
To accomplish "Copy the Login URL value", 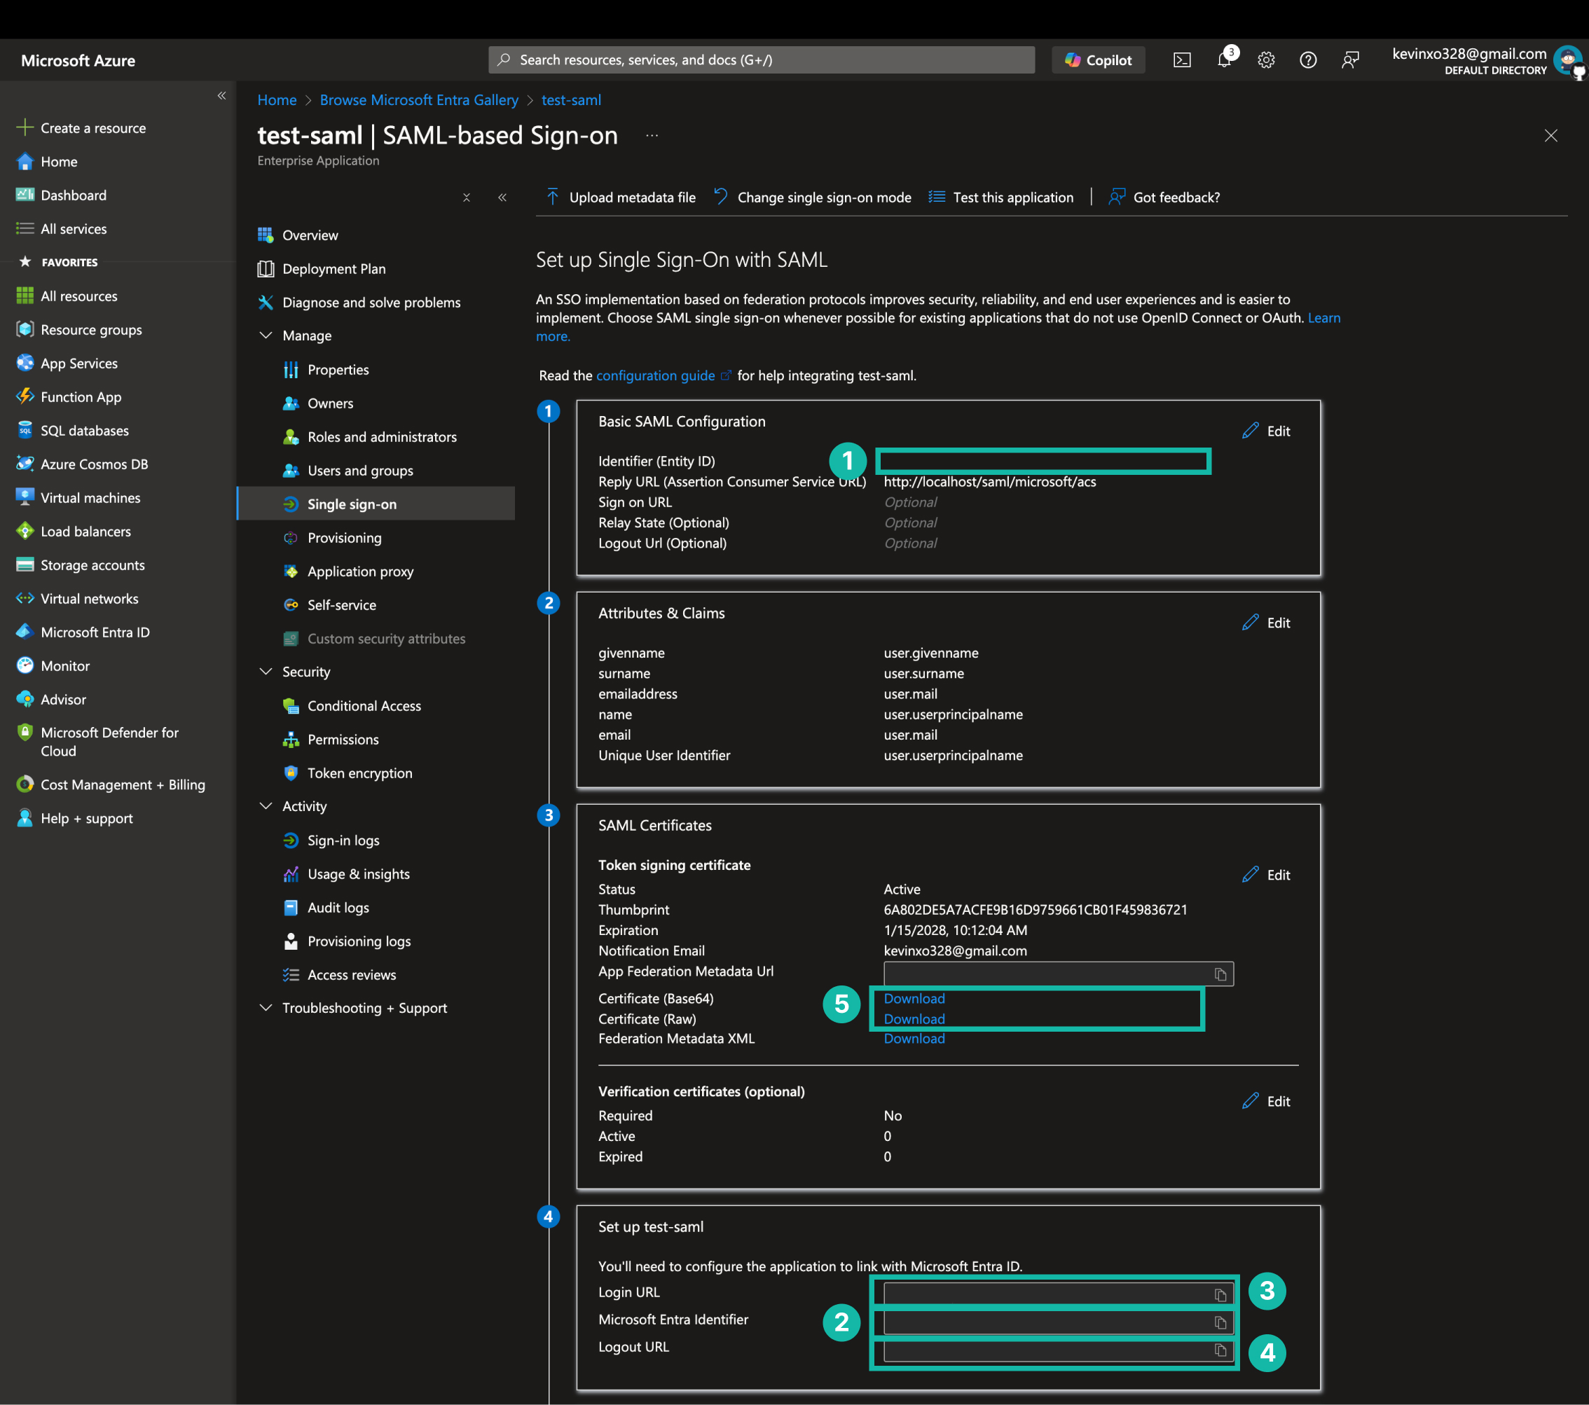I will click(x=1220, y=1294).
